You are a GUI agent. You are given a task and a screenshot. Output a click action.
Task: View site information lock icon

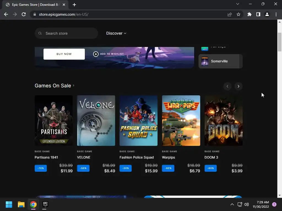(x=35, y=14)
